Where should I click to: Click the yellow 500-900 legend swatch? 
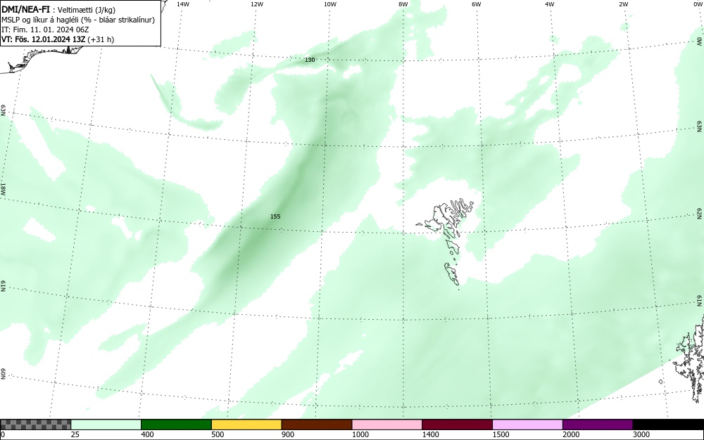point(246,425)
